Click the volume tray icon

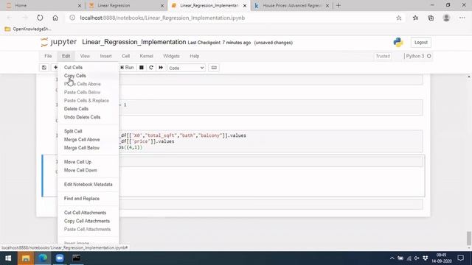coord(417,258)
